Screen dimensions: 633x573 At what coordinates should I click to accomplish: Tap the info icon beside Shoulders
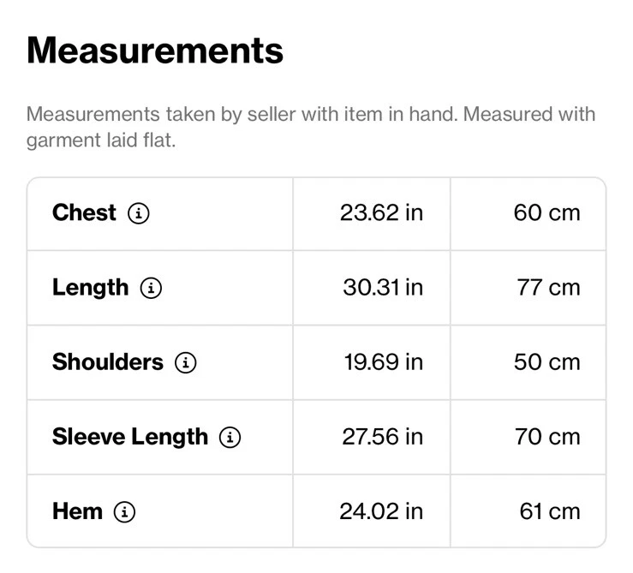click(185, 362)
